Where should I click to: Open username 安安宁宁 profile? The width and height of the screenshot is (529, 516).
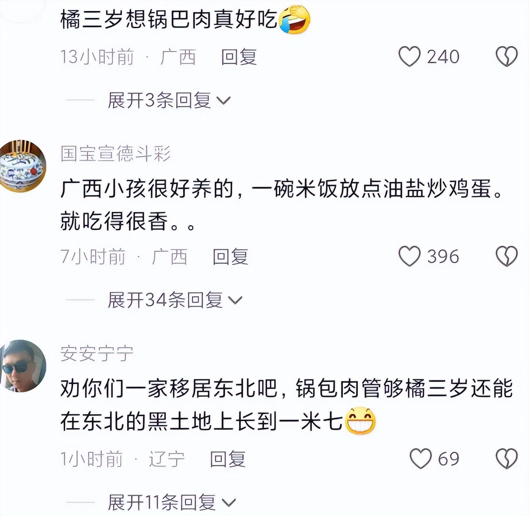[x=97, y=354]
